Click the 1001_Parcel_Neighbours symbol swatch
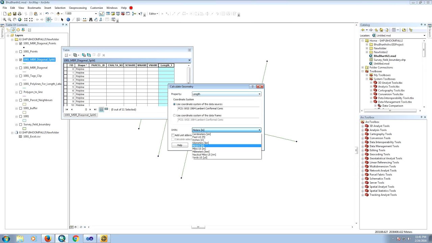This screenshot has height=243, width=432. pos(24,104)
